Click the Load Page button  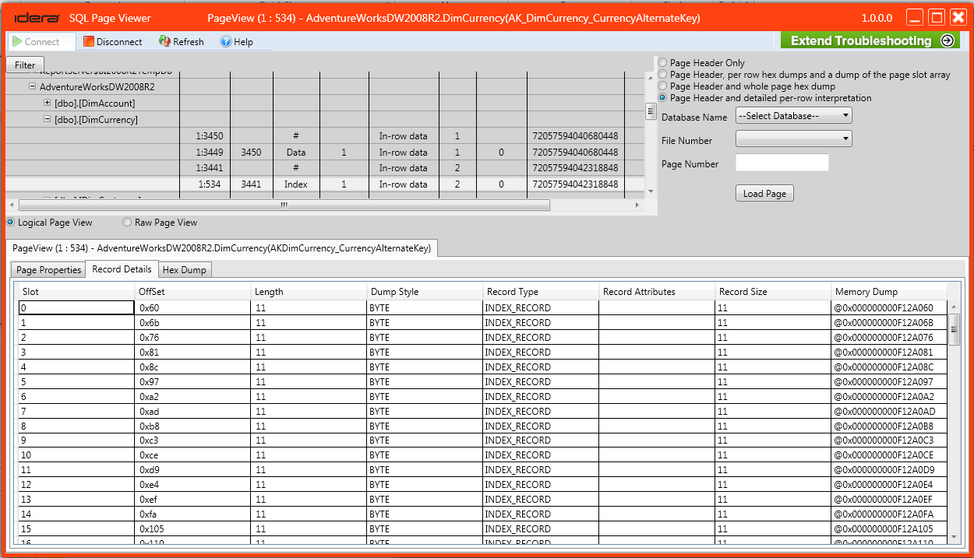click(764, 193)
